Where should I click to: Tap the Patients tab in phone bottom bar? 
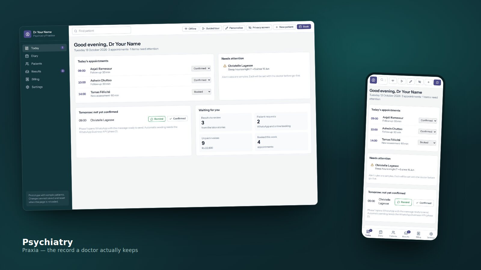coord(393,234)
